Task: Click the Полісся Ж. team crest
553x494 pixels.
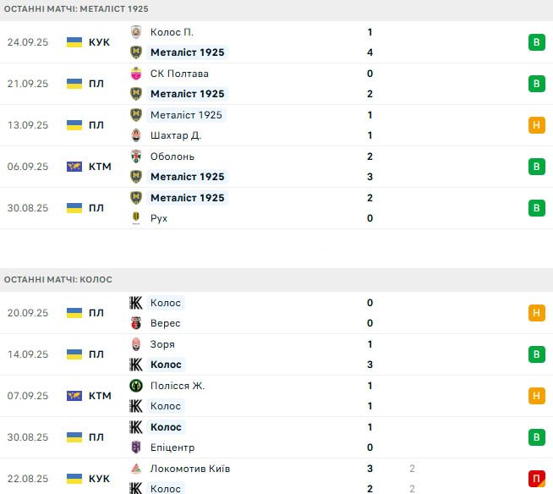Action: coord(135,386)
